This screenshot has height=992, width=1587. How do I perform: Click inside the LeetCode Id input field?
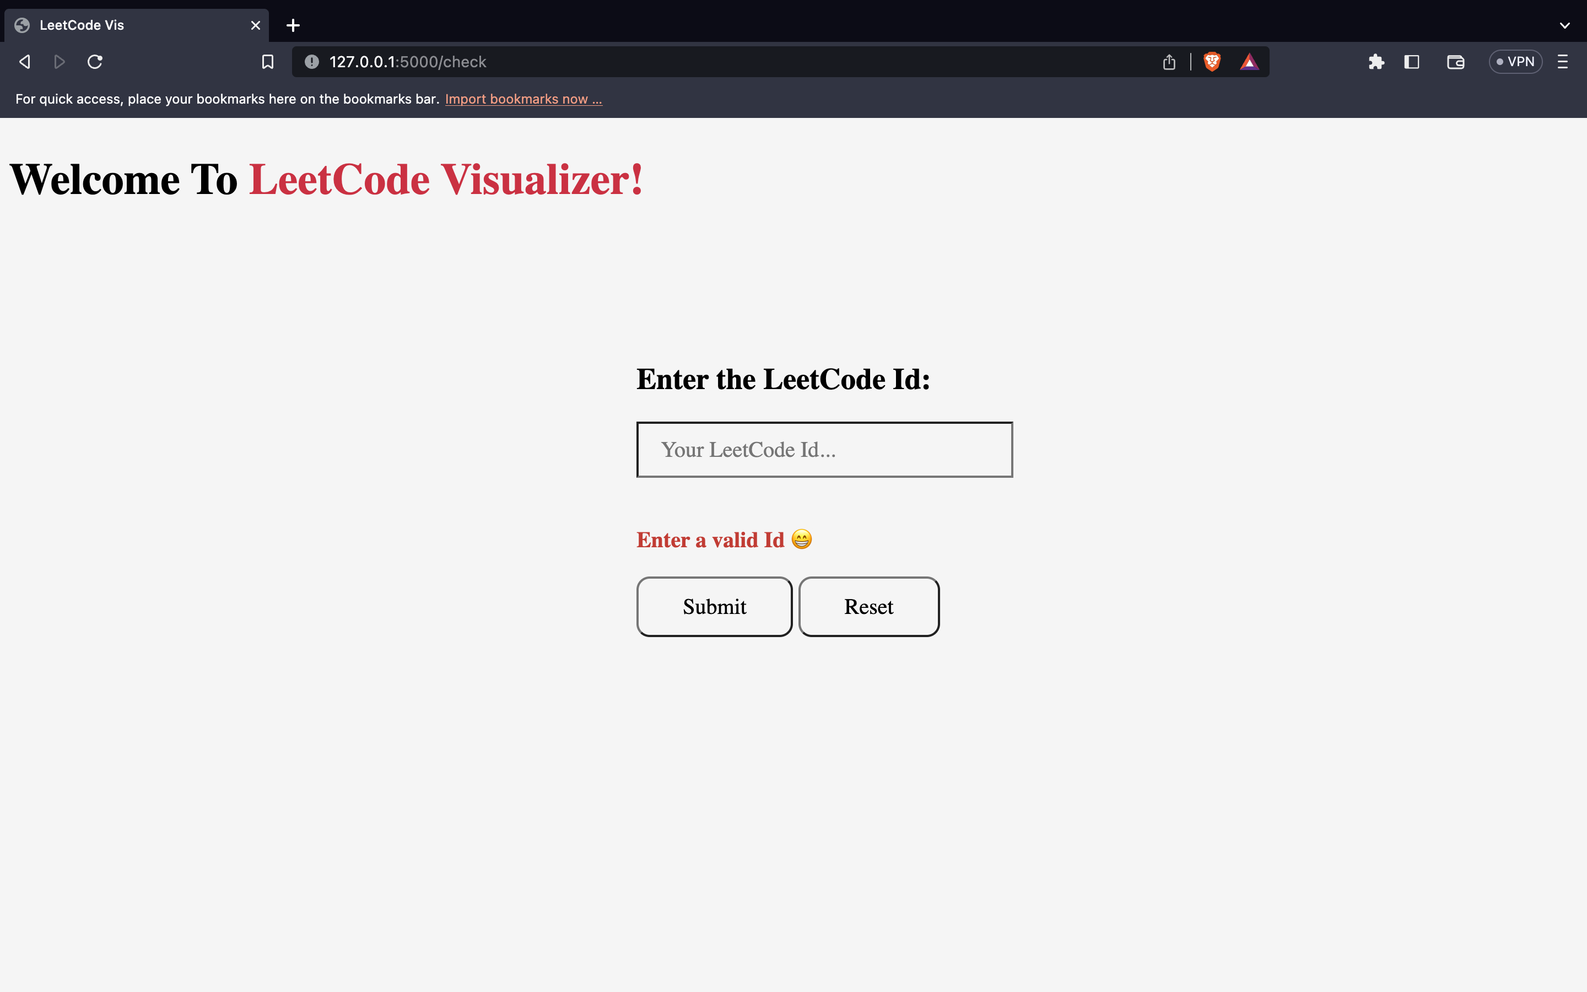(824, 449)
